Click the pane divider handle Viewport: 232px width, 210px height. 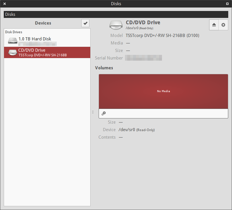click(93, 112)
